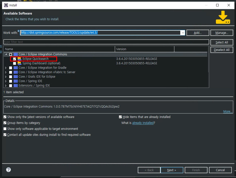This screenshot has height=178, width=236.
Task: Click the disabled < Back button
Action: 149,170
